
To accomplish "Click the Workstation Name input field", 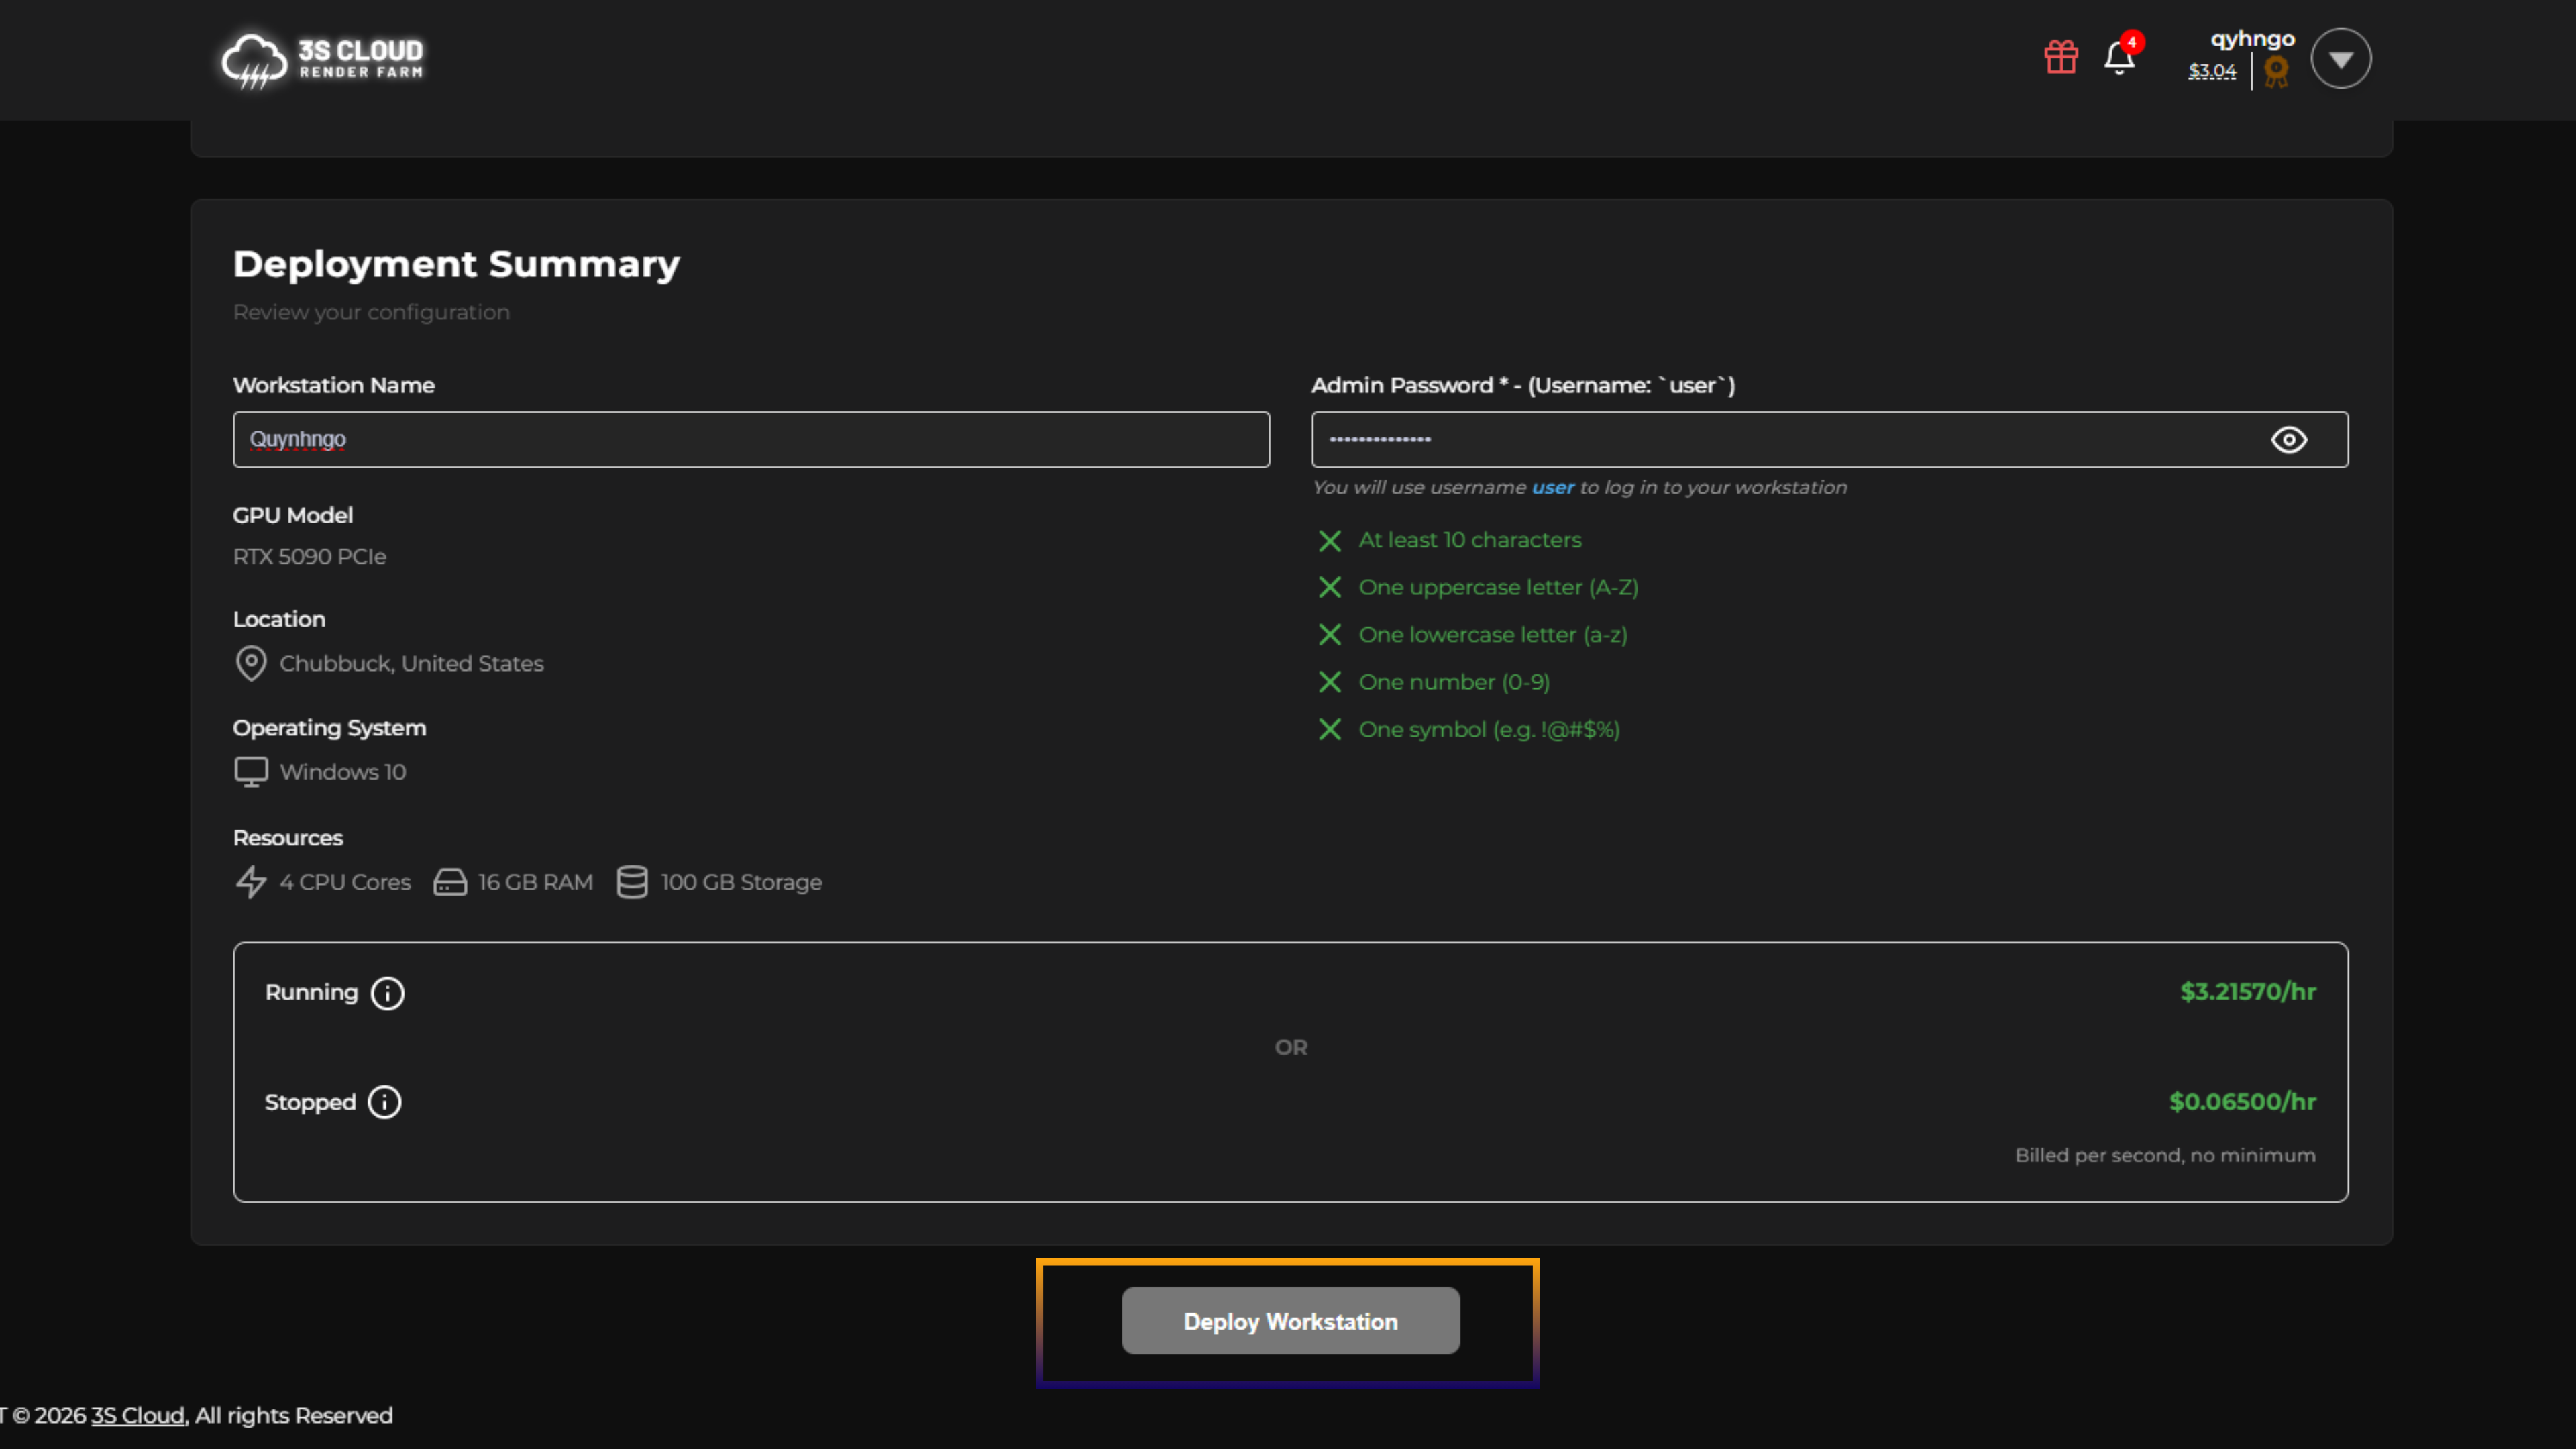I will pyautogui.click(x=750, y=440).
